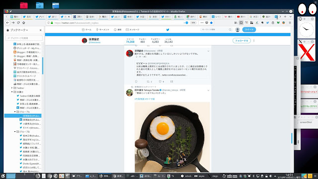Open the volume tray icon

(270, 176)
